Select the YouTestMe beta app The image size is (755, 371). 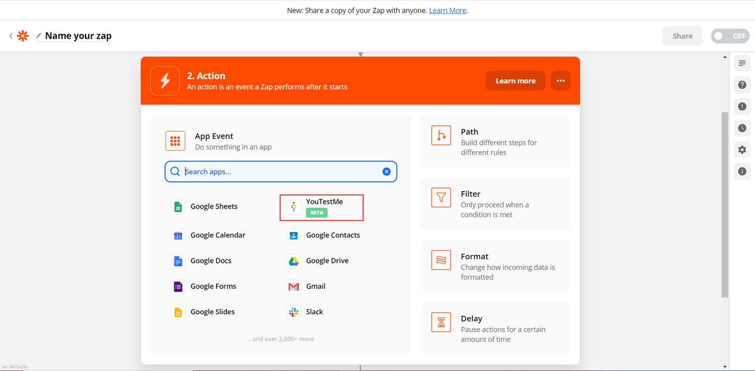coord(321,207)
